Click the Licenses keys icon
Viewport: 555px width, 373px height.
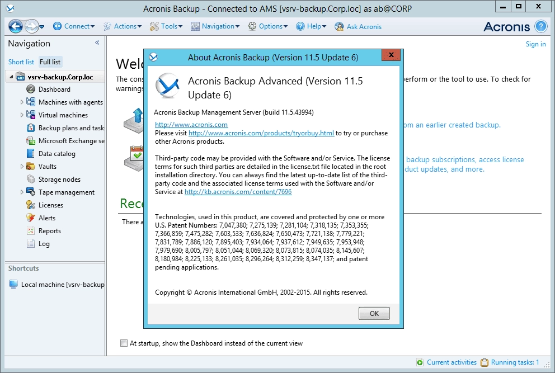click(x=31, y=205)
